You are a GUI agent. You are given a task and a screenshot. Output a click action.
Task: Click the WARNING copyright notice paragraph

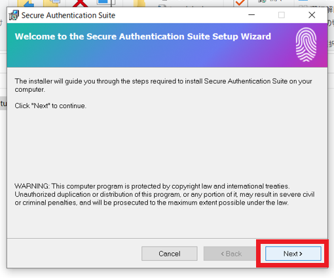[x=164, y=194]
